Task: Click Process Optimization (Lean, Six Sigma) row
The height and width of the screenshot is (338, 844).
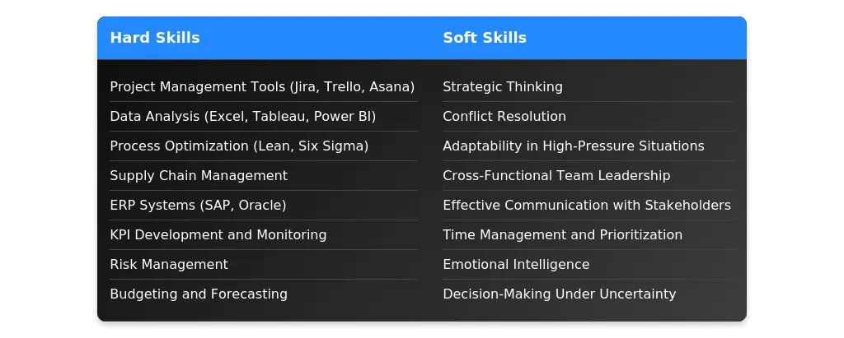Action: point(263,146)
